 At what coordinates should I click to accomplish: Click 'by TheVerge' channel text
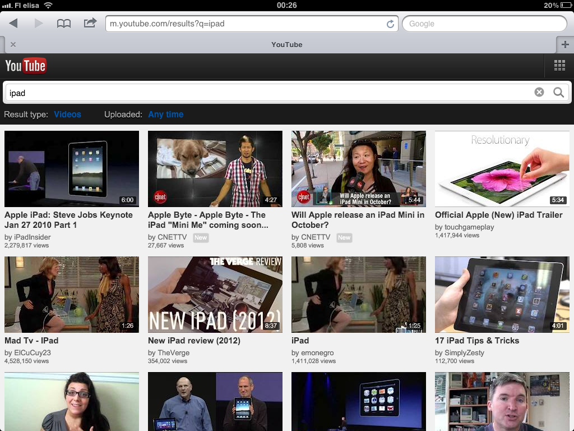coord(169,352)
